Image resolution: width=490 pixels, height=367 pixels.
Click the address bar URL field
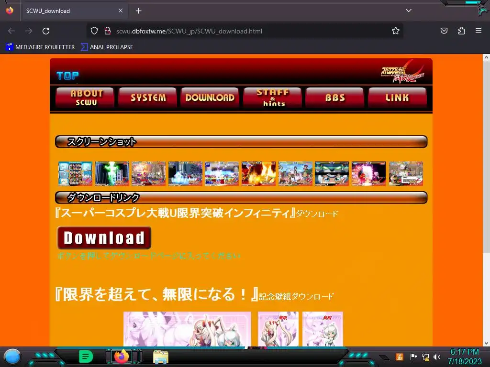pyautogui.click(x=245, y=31)
